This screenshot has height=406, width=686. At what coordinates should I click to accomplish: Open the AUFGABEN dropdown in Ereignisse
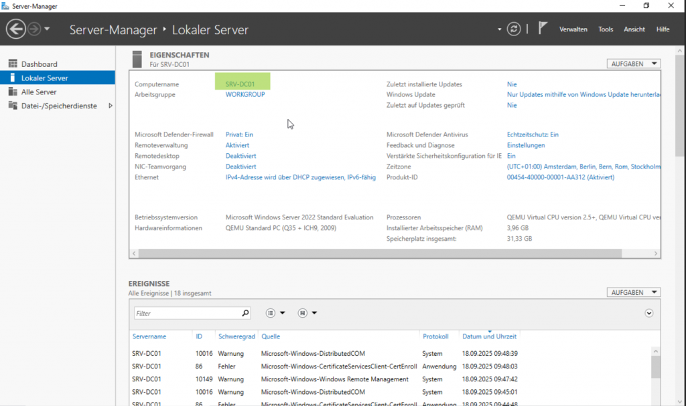(633, 293)
